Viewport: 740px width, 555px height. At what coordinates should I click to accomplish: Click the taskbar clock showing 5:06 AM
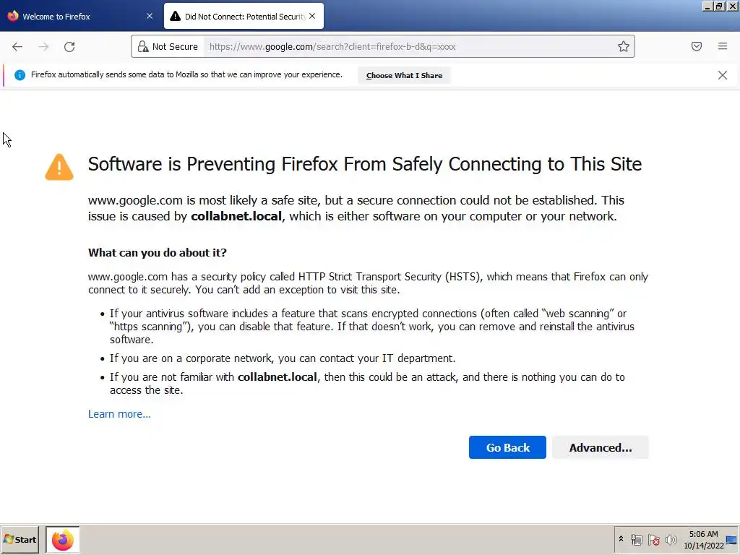click(703, 539)
